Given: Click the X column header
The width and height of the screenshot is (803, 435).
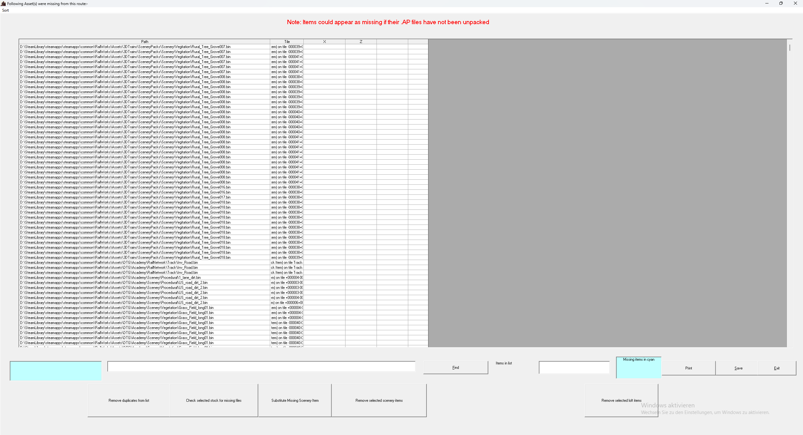Looking at the screenshot, I should tap(324, 42).
